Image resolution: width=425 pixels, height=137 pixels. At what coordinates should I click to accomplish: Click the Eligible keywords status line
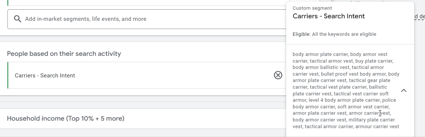334,34
